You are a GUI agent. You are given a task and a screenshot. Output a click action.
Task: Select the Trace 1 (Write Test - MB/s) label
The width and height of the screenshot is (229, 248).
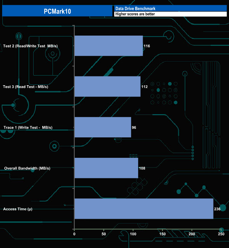tap(28, 128)
